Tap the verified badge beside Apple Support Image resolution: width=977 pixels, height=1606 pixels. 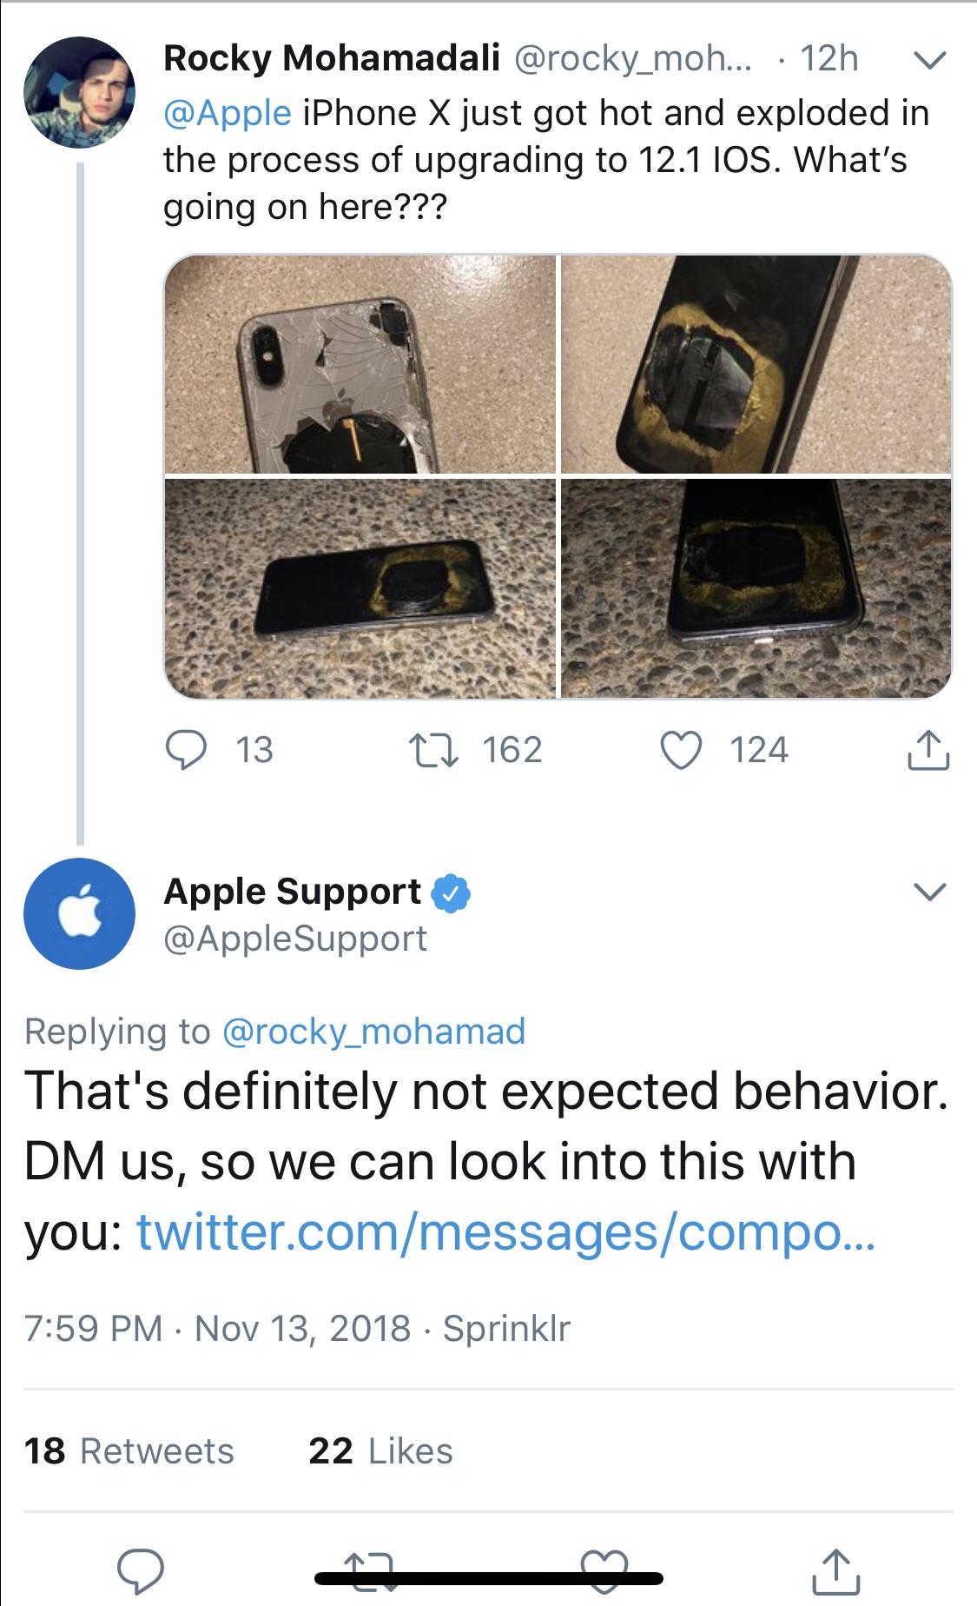[x=451, y=893]
